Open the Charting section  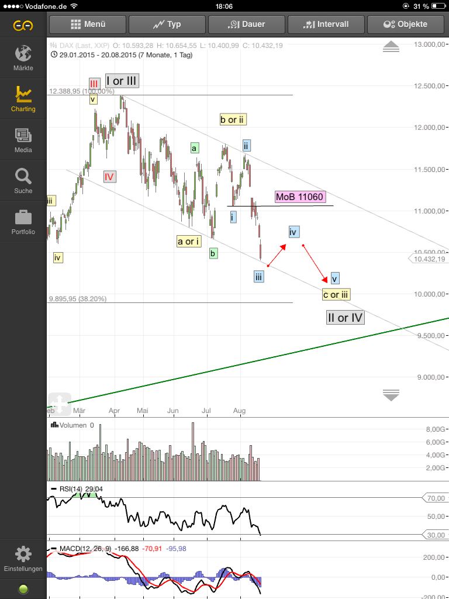tap(23, 99)
